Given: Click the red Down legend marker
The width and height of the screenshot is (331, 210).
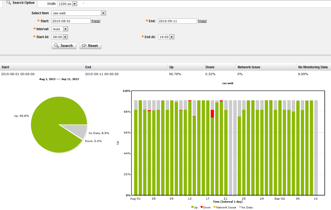Looking at the screenshot, I should [x=202, y=207].
